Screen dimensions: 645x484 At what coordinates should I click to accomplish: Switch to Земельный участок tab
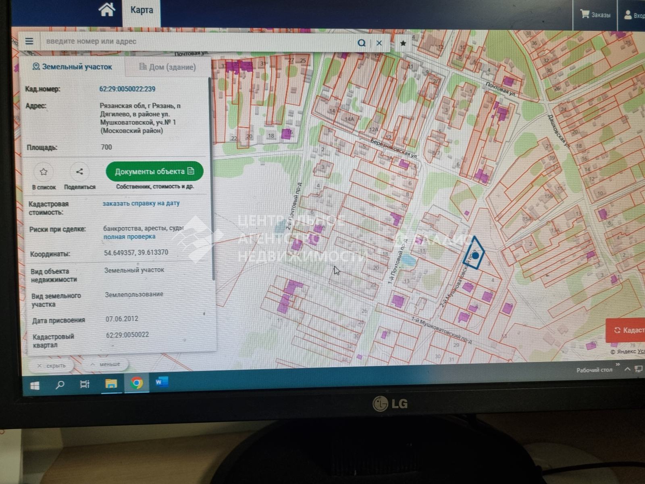pyautogui.click(x=72, y=67)
